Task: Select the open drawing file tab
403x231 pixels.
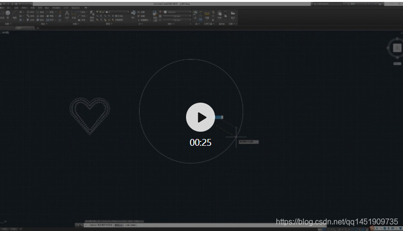Action: [x=25, y=28]
